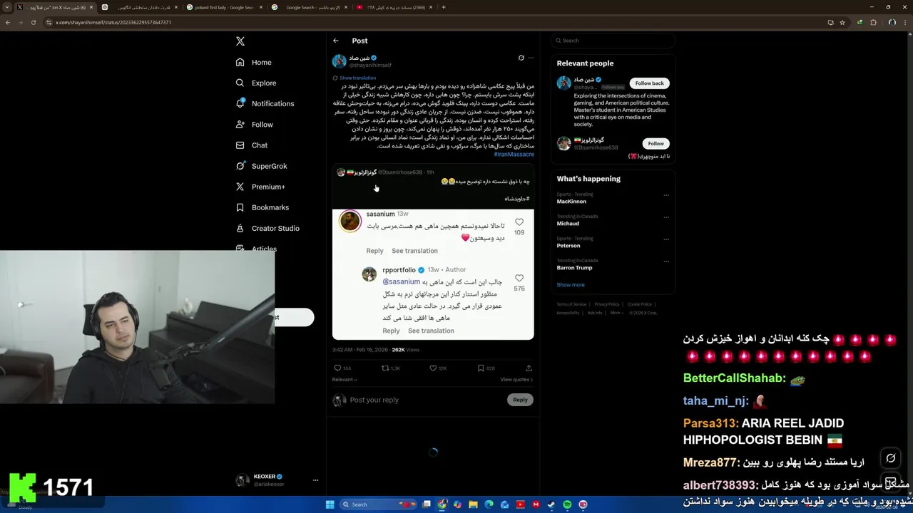Click the X logo in the sidebar
Image resolution: width=913 pixels, height=513 pixels.
240,41
